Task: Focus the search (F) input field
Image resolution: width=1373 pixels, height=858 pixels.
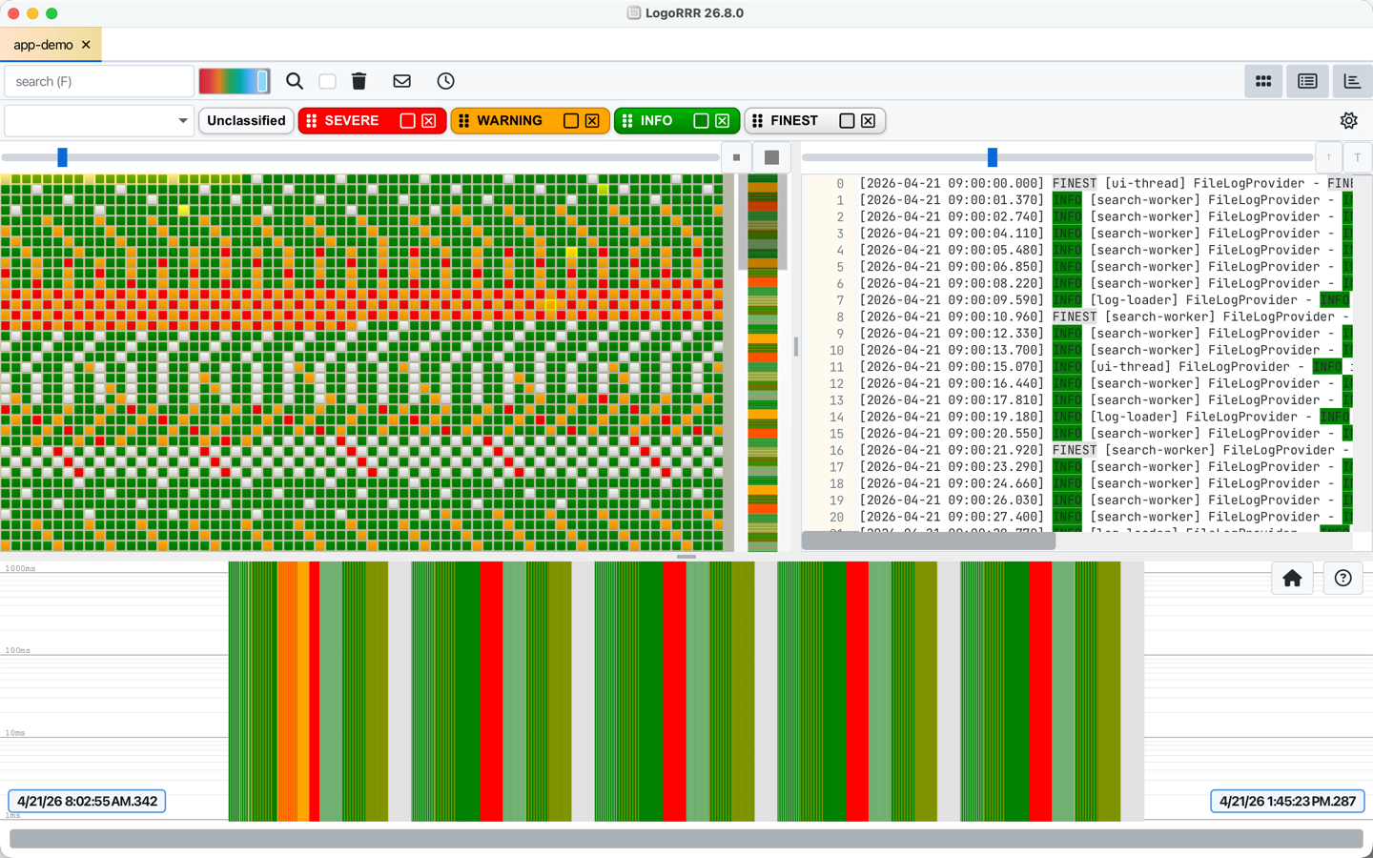Action: pyautogui.click(x=99, y=81)
